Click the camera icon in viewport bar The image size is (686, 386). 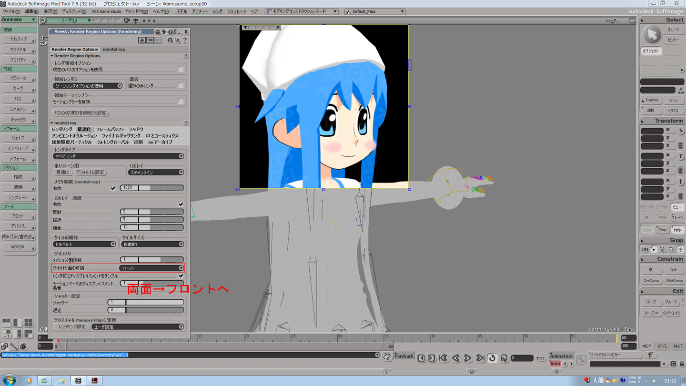click(x=126, y=20)
